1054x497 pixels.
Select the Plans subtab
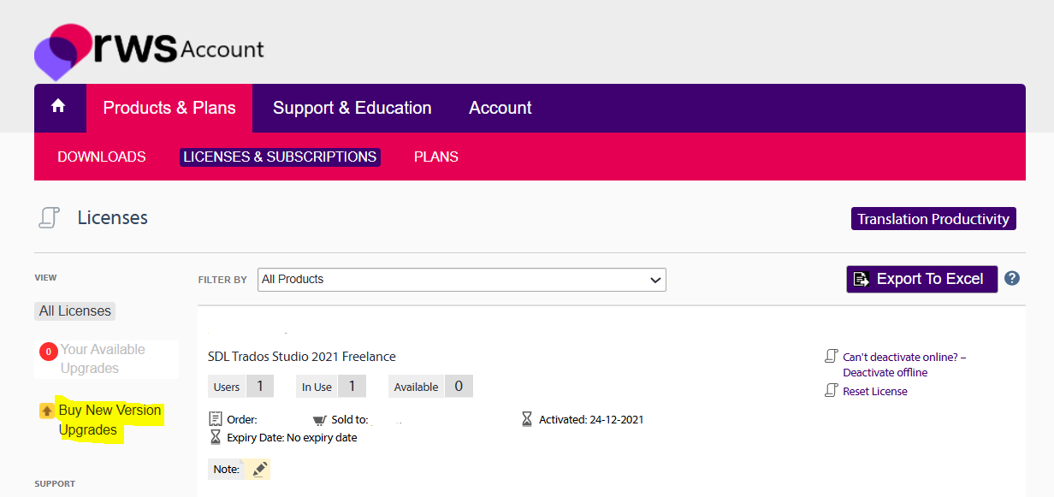[435, 157]
